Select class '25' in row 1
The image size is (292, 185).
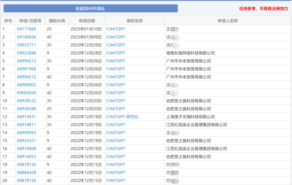(x=49, y=29)
